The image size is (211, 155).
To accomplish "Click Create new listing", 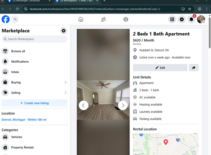I will 34,103.
